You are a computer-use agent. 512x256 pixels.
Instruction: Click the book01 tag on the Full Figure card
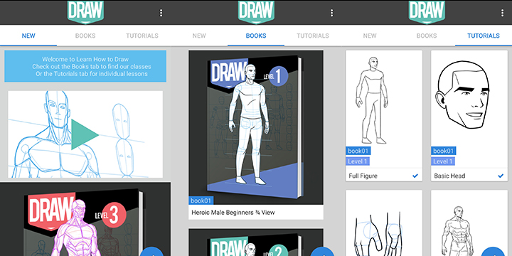click(x=358, y=151)
